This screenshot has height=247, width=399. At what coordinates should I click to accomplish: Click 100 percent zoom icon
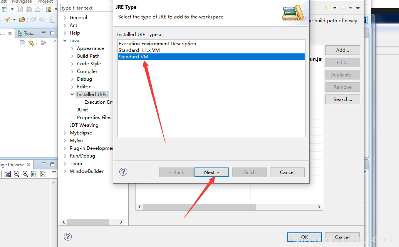[x=34, y=174]
